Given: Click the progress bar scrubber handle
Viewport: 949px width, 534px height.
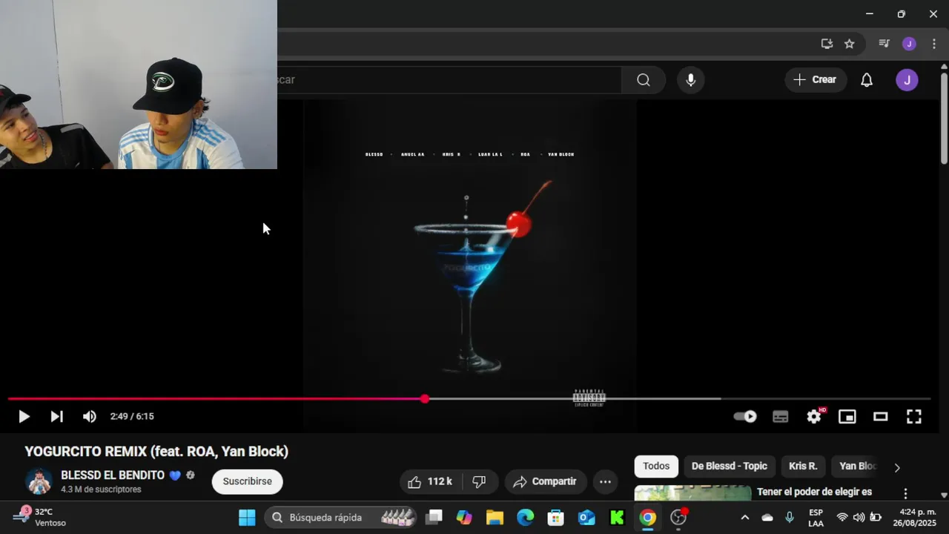Looking at the screenshot, I should tap(424, 399).
